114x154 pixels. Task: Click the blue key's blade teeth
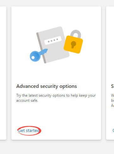(45, 52)
